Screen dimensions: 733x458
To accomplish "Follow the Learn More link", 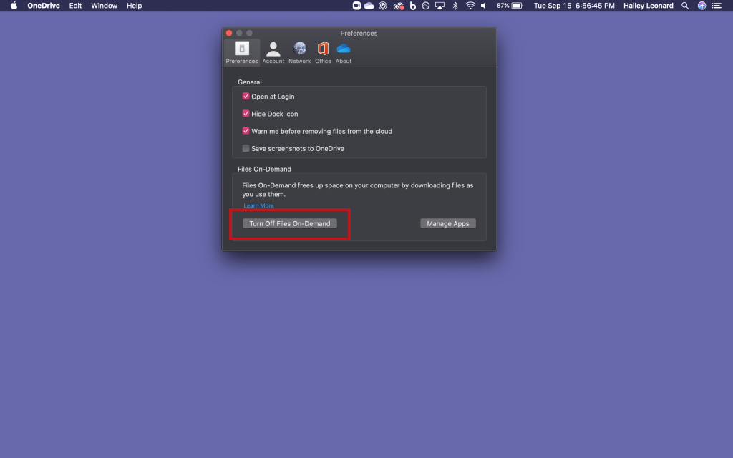I will 258,206.
